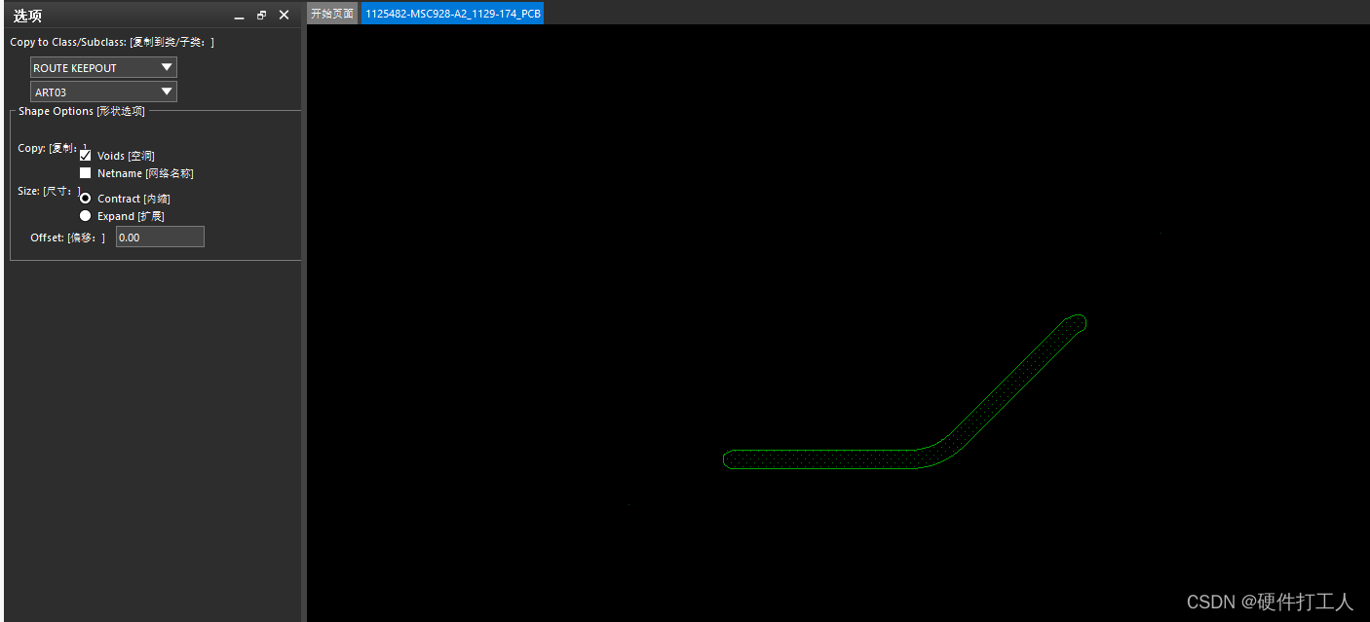
Task: Click the Offset label text
Action: click(67, 238)
